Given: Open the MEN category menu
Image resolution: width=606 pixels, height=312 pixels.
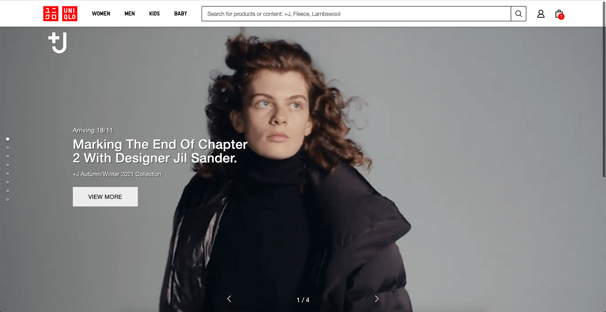Looking at the screenshot, I should click(130, 14).
